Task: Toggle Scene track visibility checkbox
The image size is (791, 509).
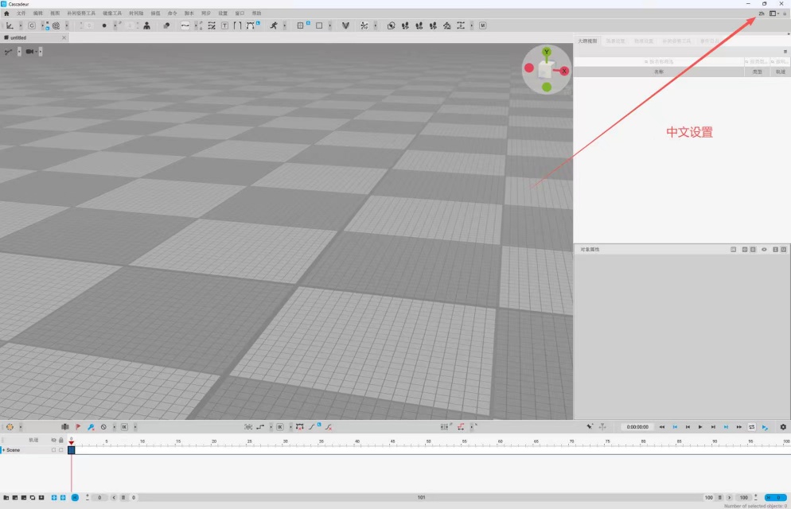Action: coord(53,450)
